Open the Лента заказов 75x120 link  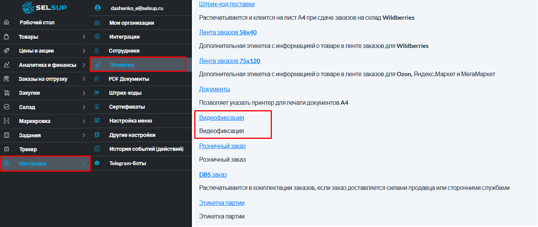click(x=230, y=61)
